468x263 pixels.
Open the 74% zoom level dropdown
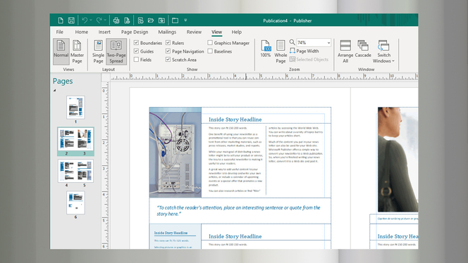tap(328, 43)
